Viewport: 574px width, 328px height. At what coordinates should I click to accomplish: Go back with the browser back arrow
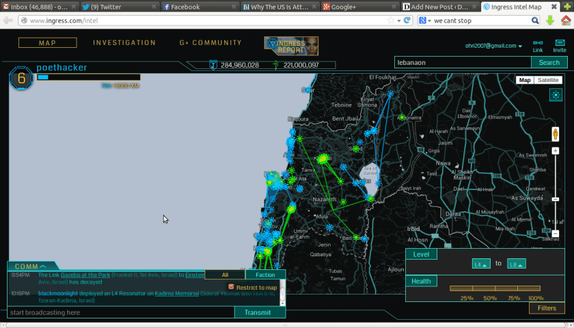tap(8, 20)
